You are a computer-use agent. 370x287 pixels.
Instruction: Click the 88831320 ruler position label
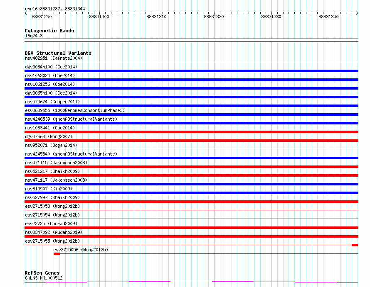click(214, 17)
